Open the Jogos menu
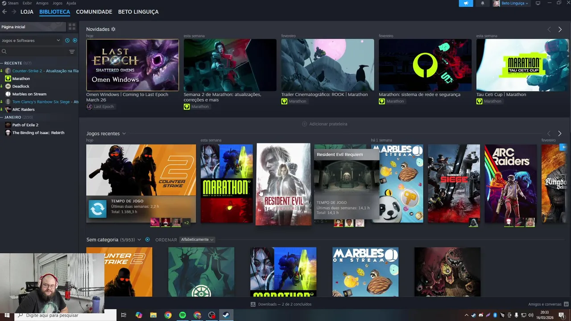 click(58, 3)
